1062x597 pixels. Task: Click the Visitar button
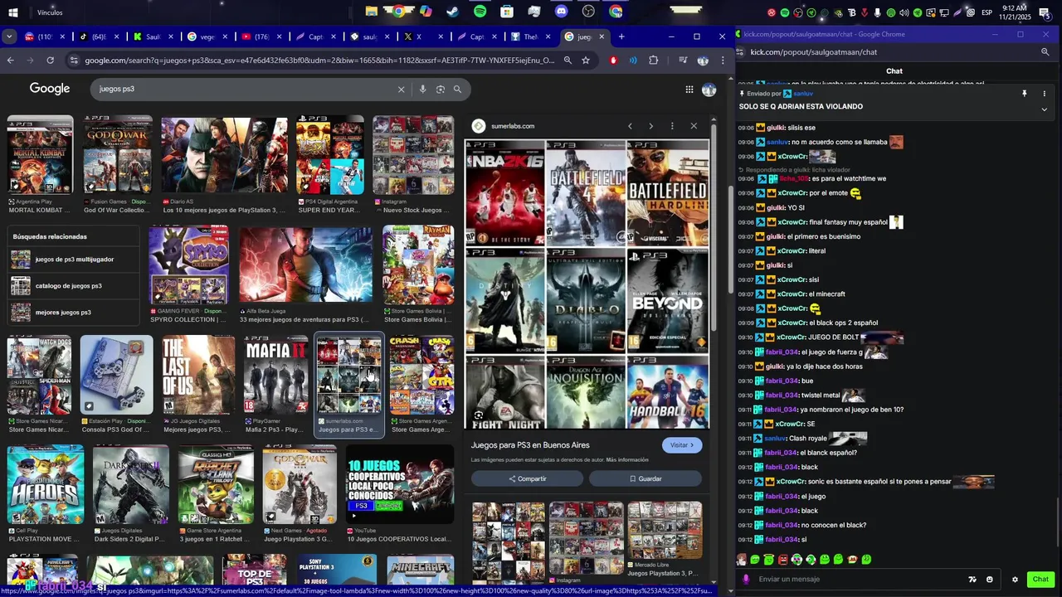pos(683,445)
